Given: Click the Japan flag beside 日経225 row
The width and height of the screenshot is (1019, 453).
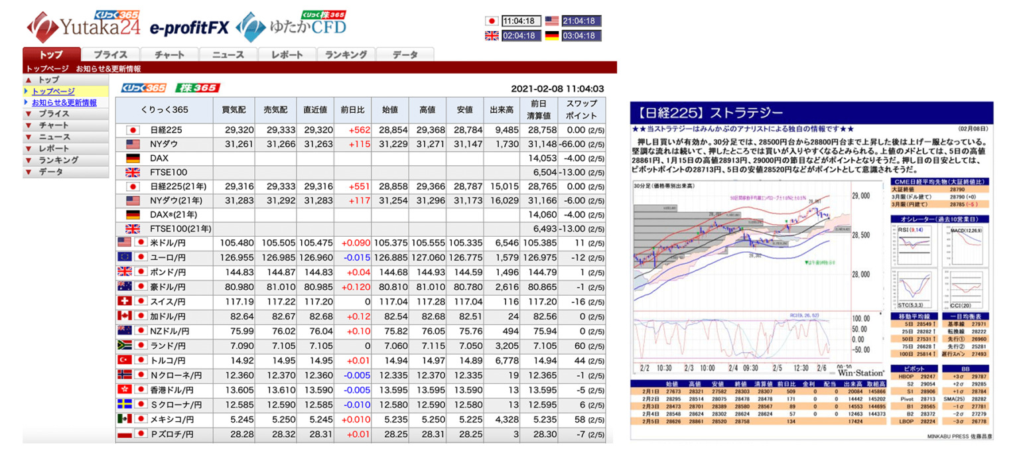Looking at the screenshot, I should click(133, 130).
